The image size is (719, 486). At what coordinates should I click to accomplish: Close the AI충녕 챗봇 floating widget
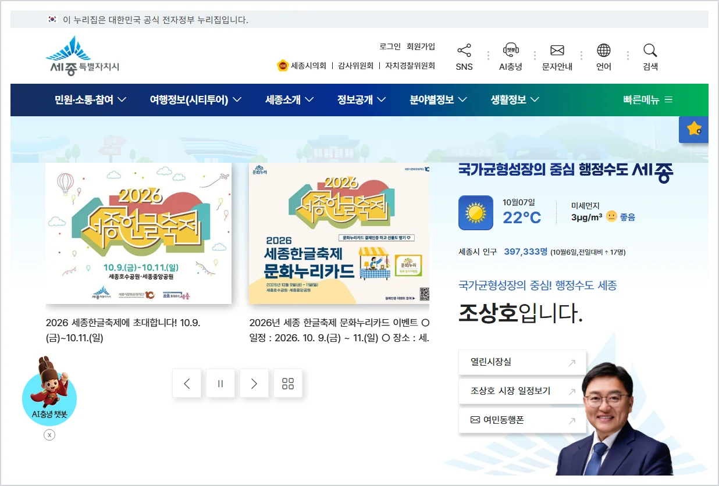49,435
